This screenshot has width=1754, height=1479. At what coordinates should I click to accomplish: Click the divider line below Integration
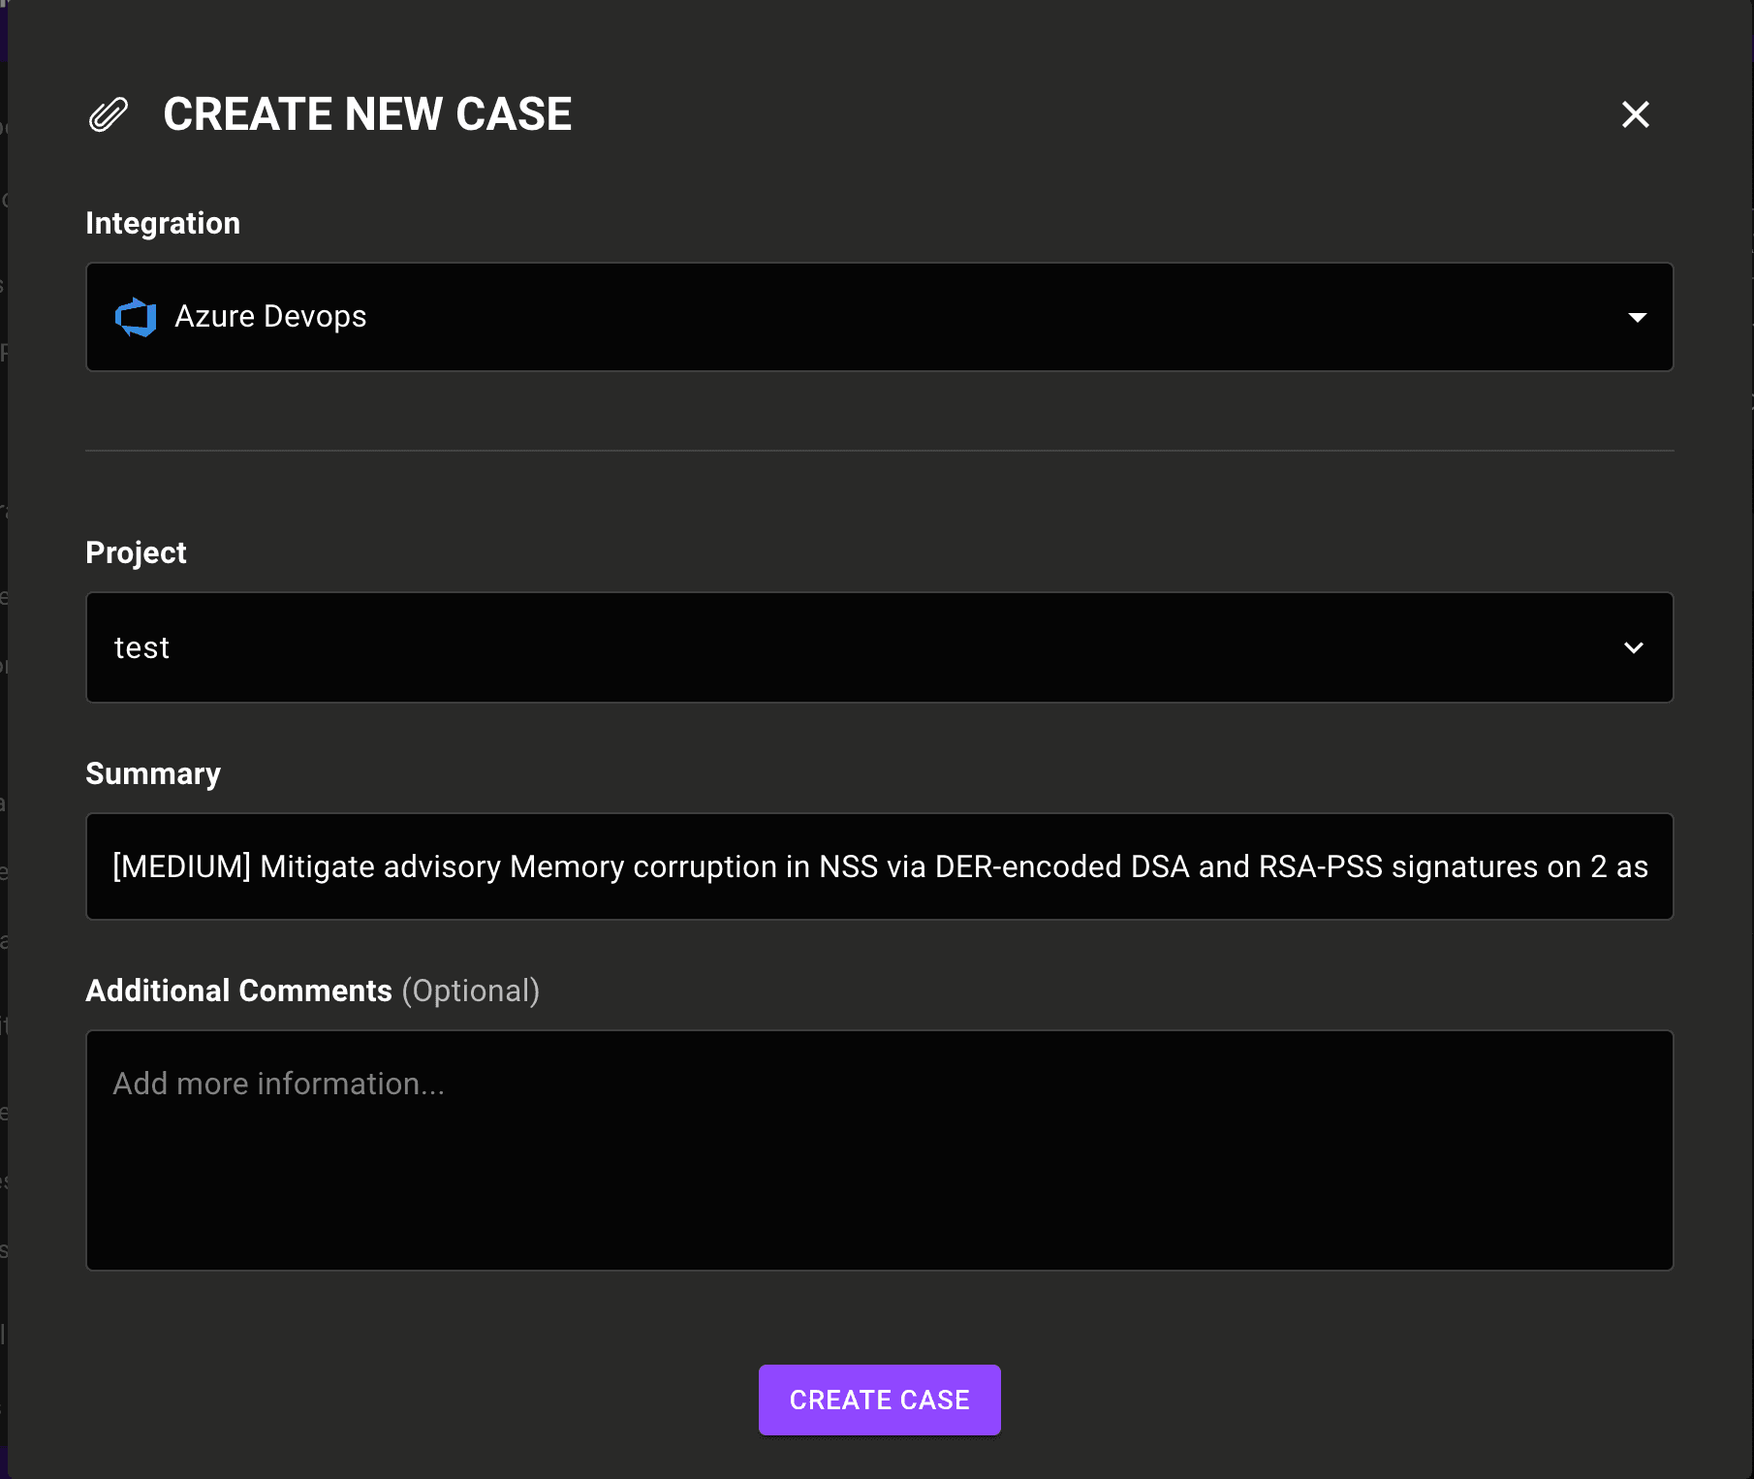tap(879, 451)
